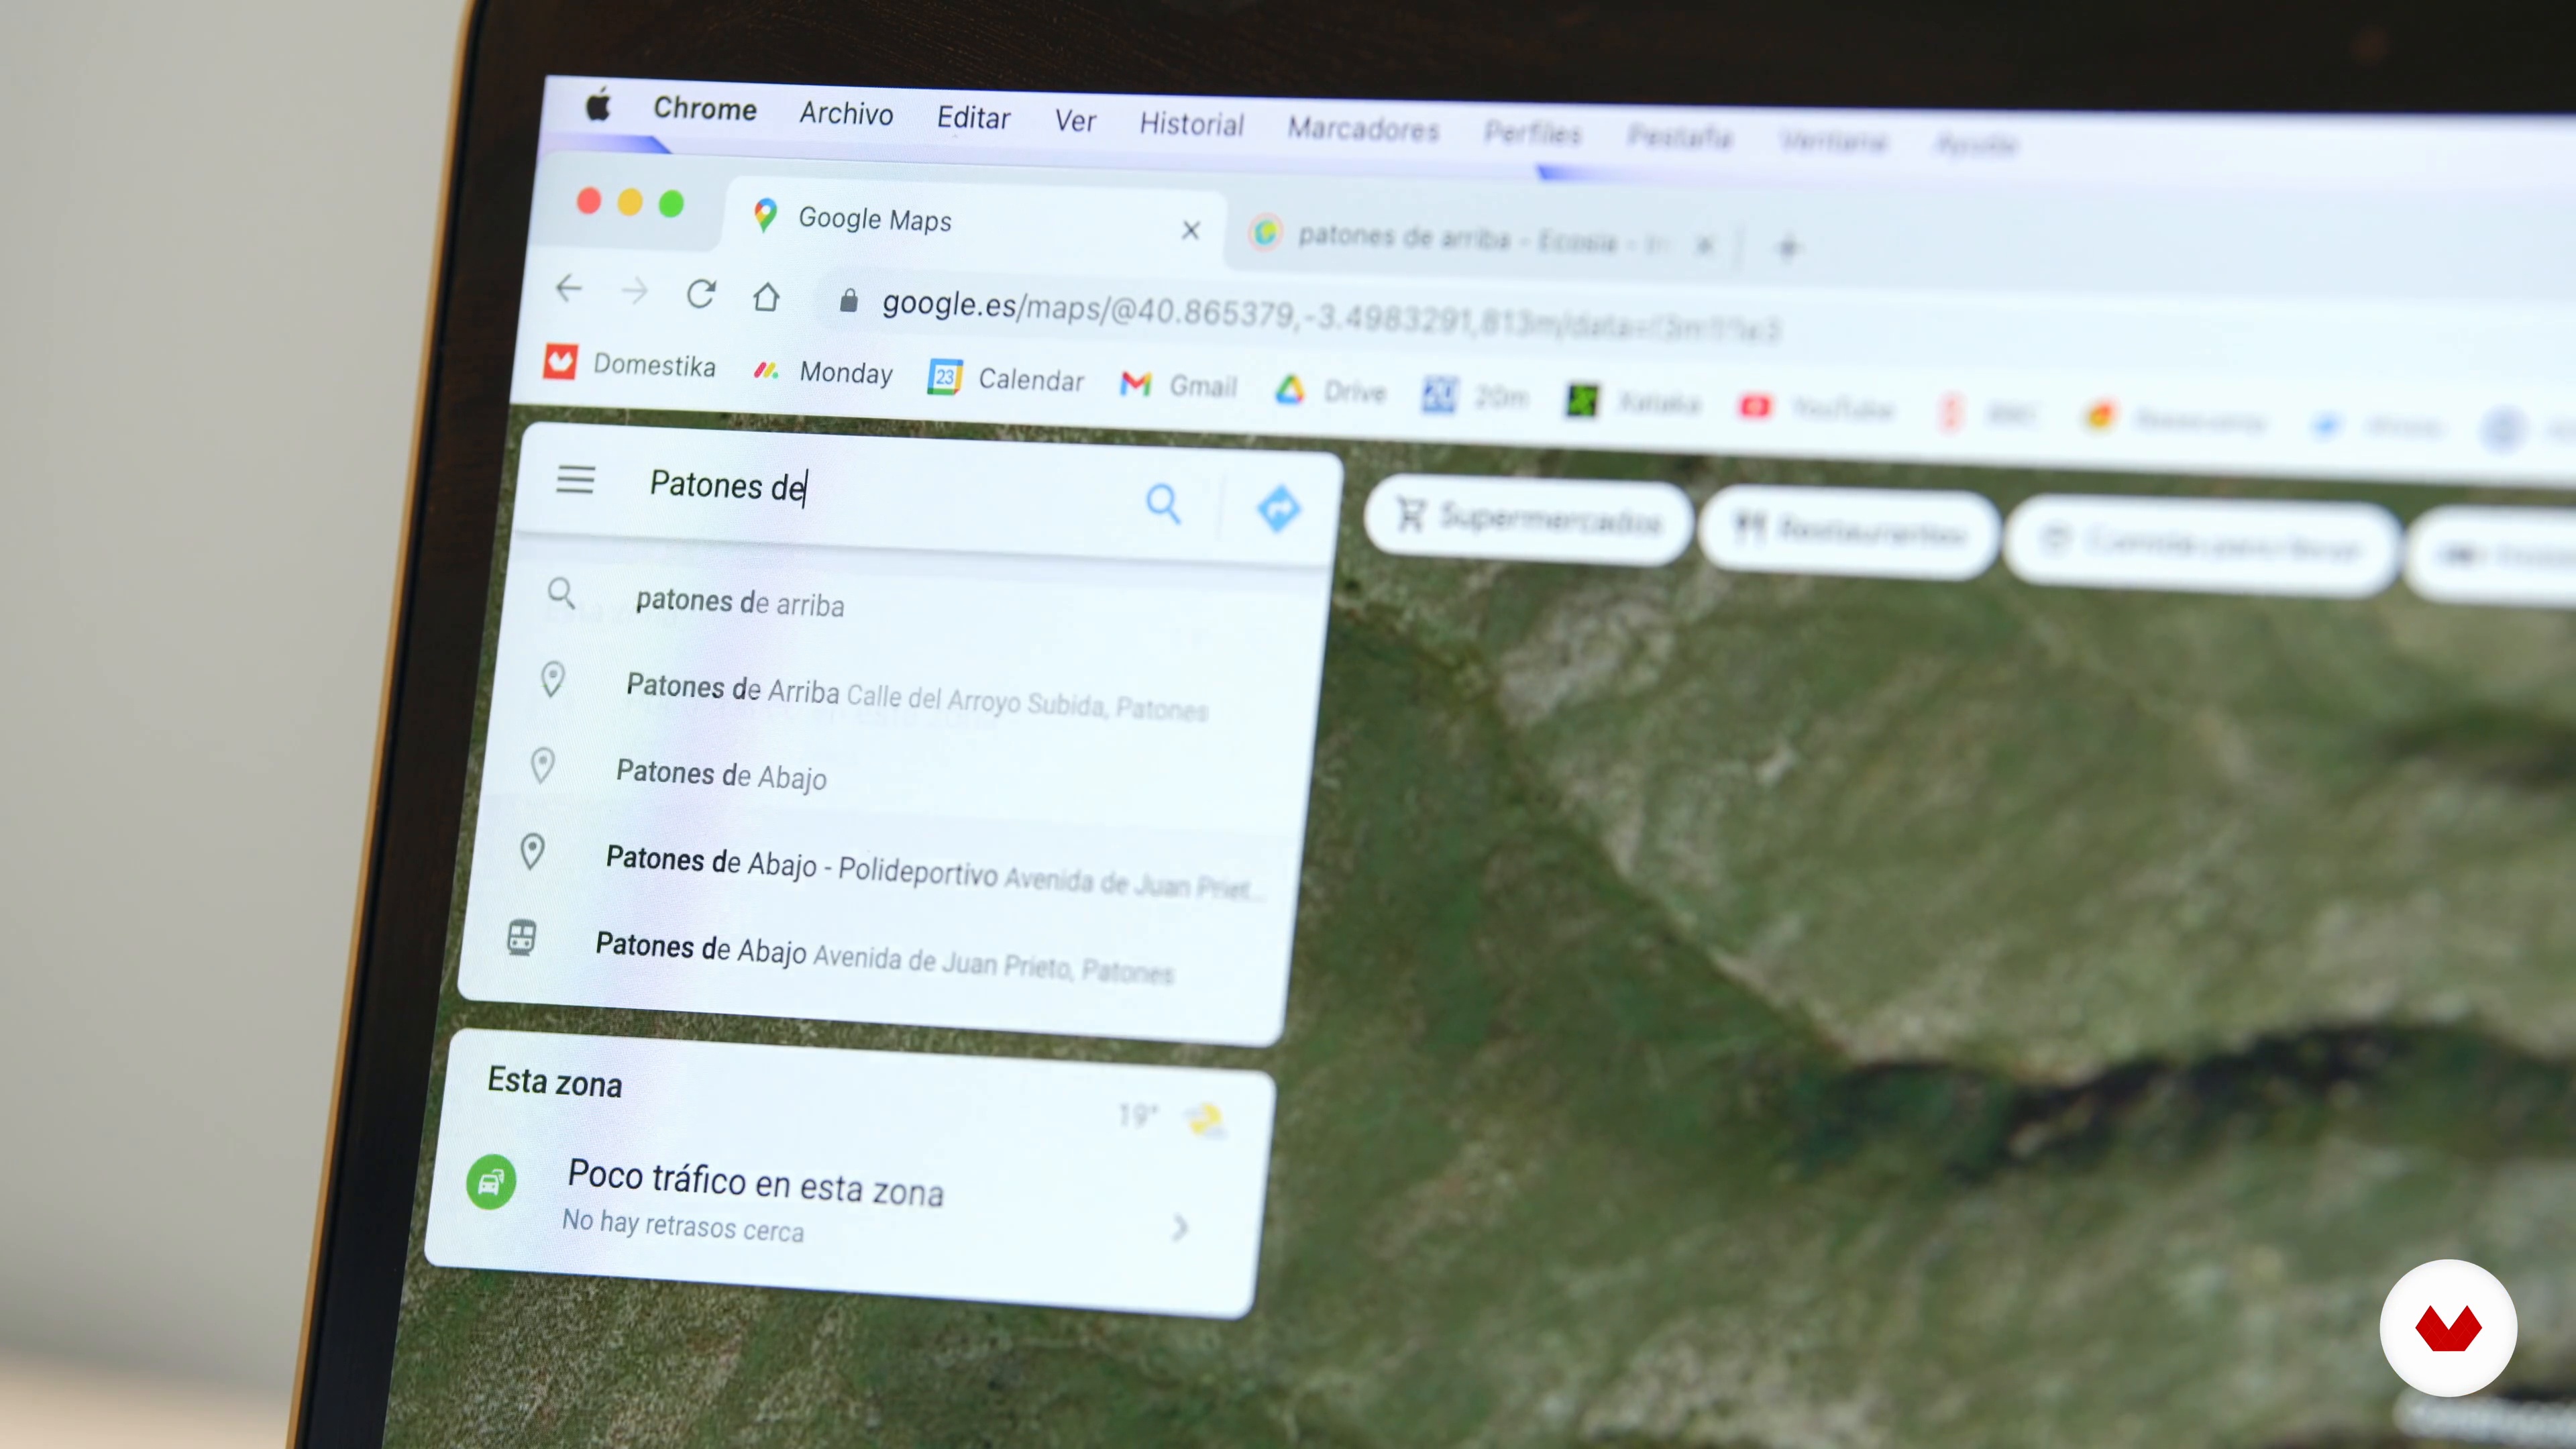Open the browser home page
Image resolution: width=2576 pixels, height=1449 pixels.
(766, 297)
